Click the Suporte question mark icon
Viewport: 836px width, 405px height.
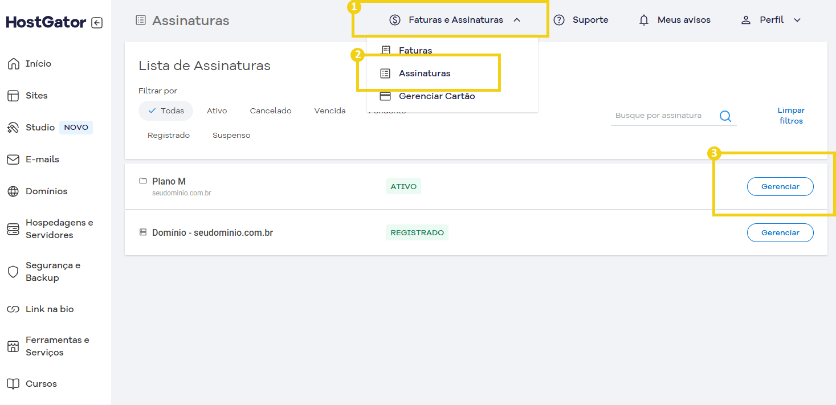tap(559, 20)
